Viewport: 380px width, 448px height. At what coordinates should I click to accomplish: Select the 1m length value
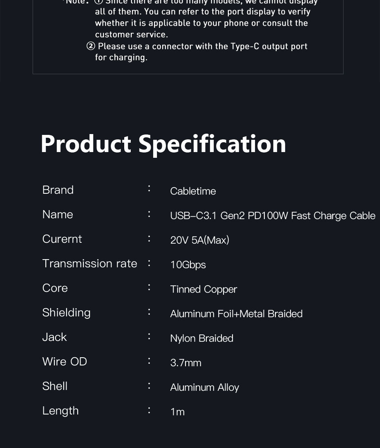coord(178,412)
